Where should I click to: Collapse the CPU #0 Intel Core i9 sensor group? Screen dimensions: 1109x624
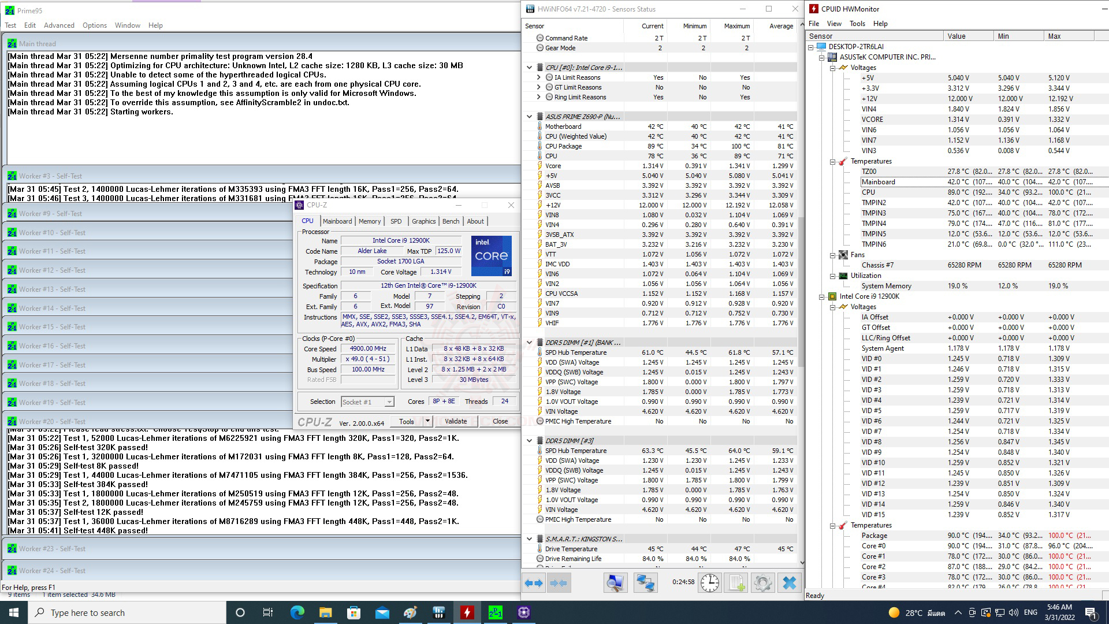(x=529, y=68)
